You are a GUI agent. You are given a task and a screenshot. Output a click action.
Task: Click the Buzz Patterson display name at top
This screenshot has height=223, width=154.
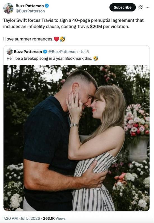(x=30, y=6)
